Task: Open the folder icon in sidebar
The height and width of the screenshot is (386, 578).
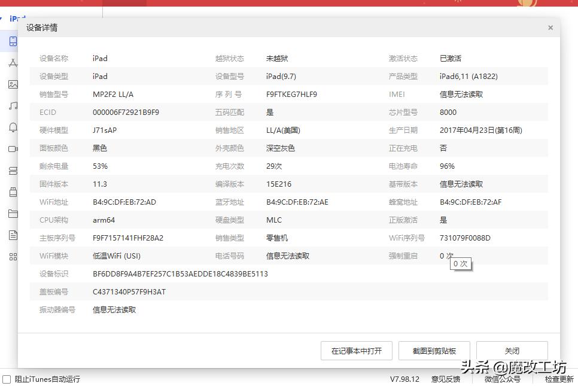Action: pyautogui.click(x=13, y=214)
